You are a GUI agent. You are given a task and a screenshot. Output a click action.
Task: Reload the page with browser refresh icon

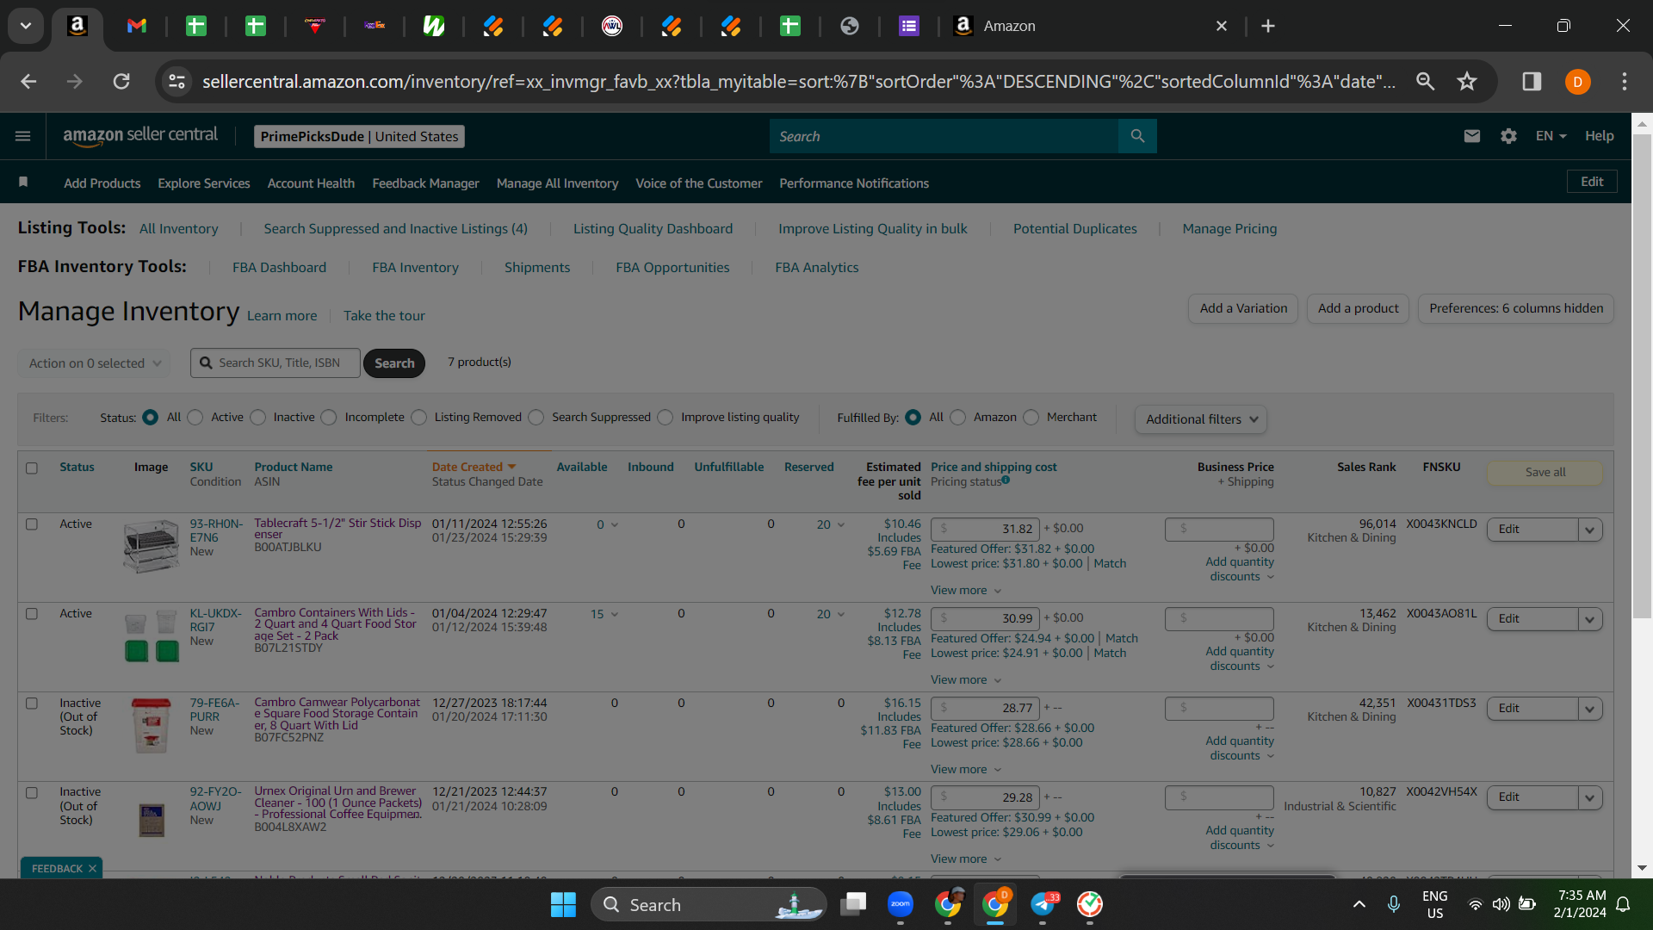pos(121,81)
